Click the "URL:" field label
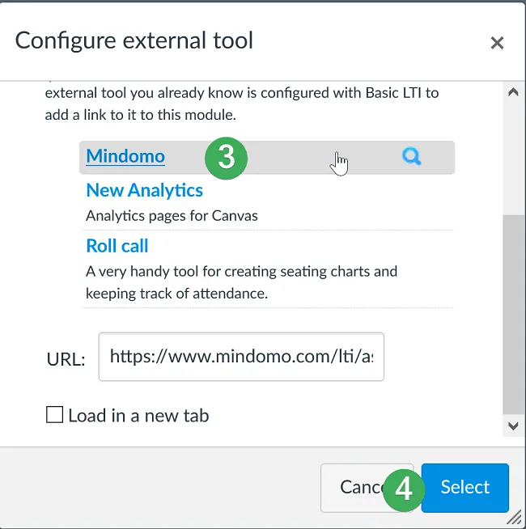This screenshot has height=529, width=526. [66, 359]
